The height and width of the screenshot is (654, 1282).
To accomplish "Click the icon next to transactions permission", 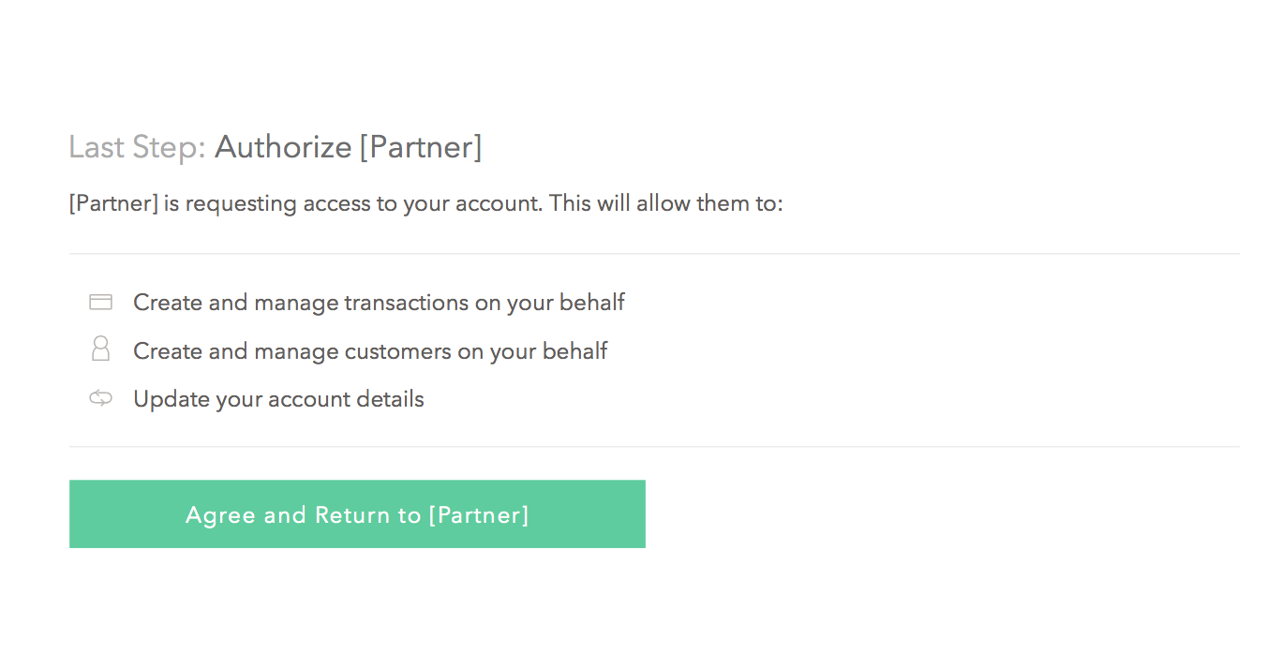I will pyautogui.click(x=100, y=301).
